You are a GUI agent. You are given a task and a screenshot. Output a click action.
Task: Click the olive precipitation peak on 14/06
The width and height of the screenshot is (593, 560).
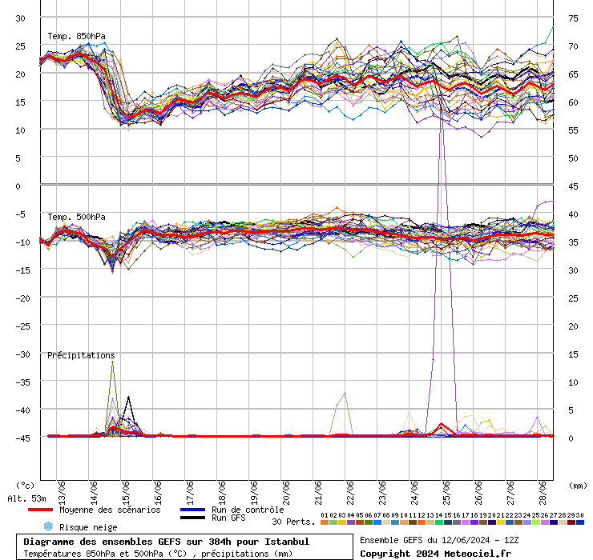[112, 362]
